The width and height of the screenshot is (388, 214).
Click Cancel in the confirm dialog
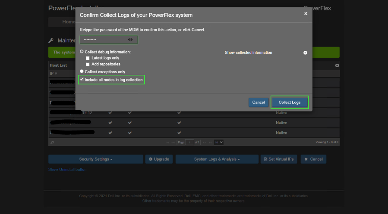click(259, 102)
